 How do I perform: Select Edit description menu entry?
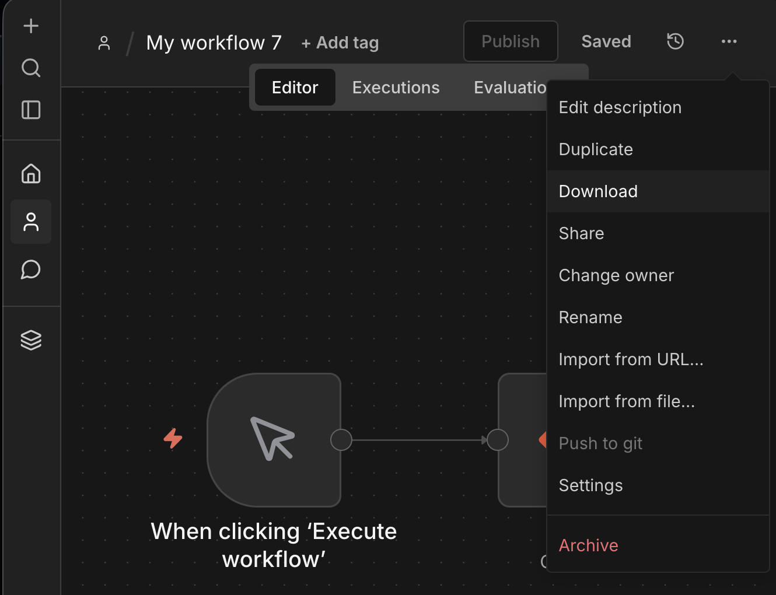click(x=620, y=107)
